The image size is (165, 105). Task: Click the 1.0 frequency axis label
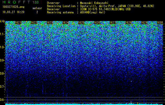point(2,47)
